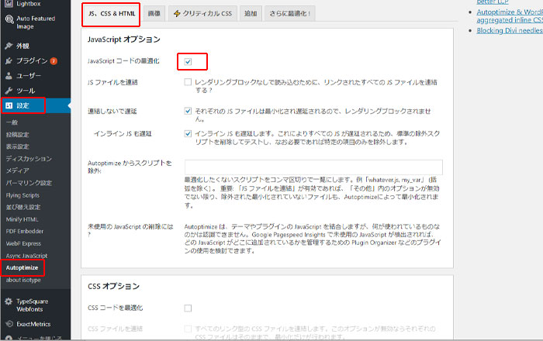This screenshot has width=543, height=341.
Task: Open Blocking Divi needless link
Action: click(x=510, y=30)
